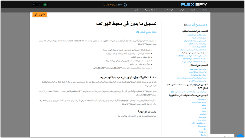Click the Saudi flag language icon
Viewport: 245px width, 138px height.
coord(45,5)
